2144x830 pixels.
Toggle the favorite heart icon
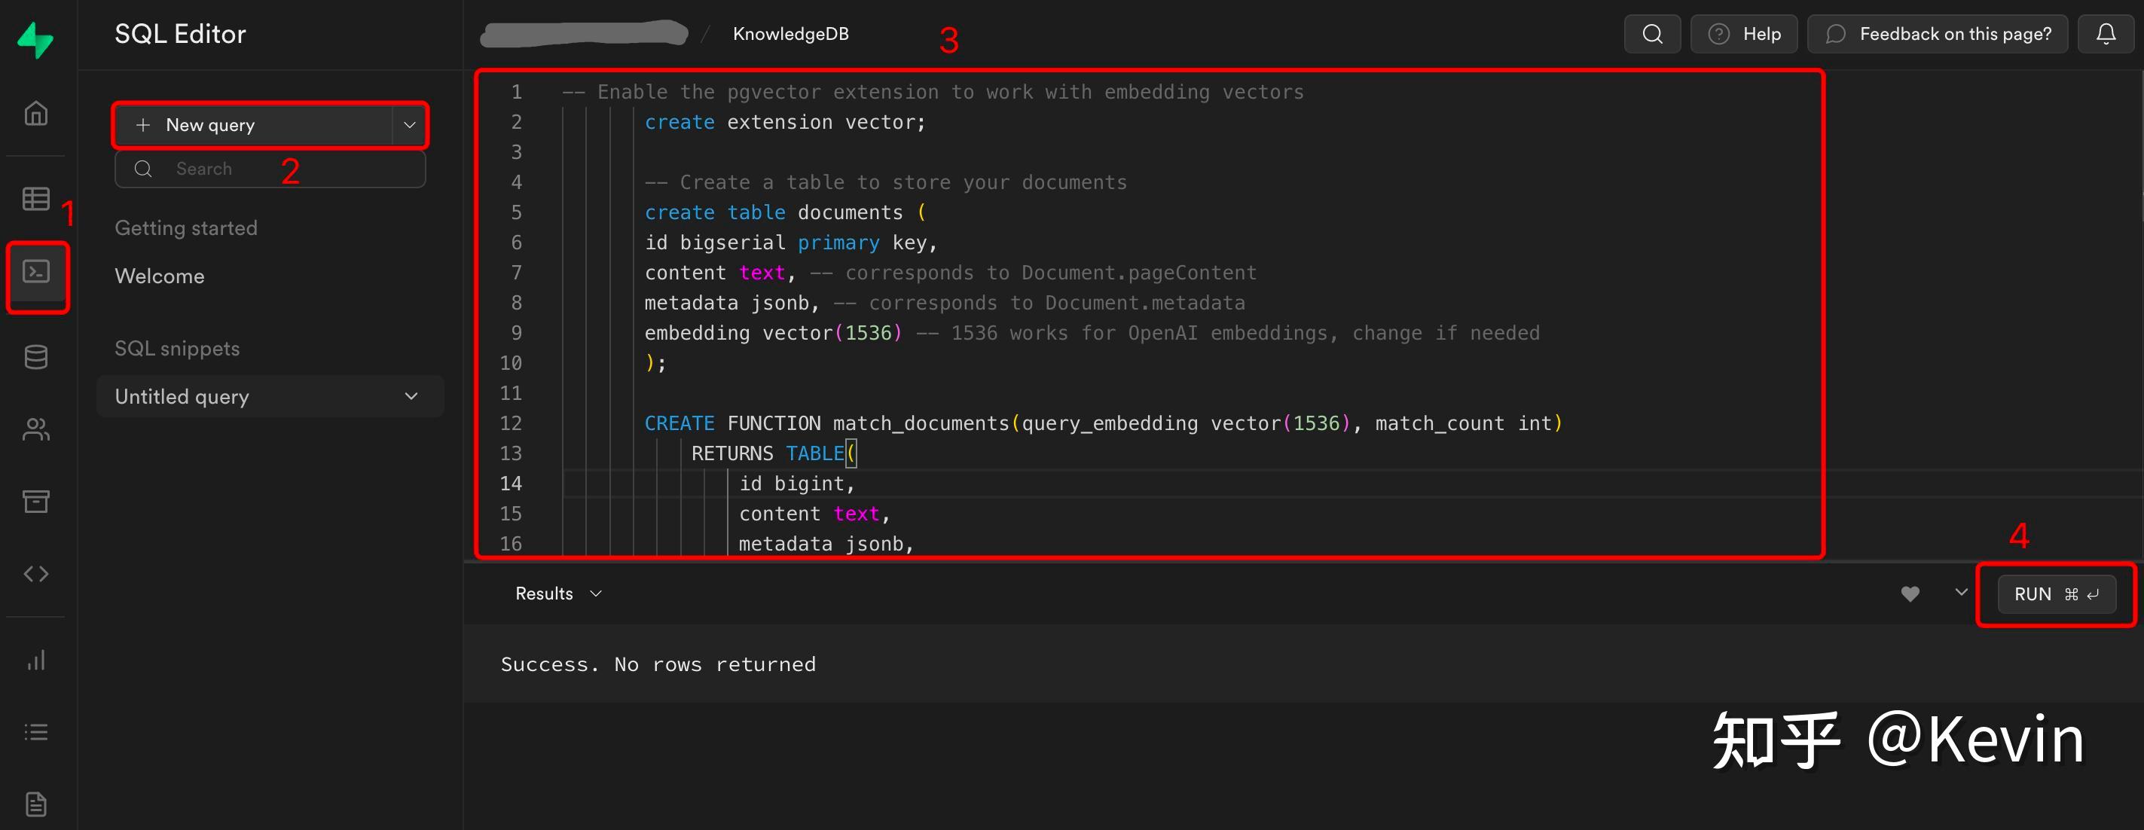tap(1910, 594)
